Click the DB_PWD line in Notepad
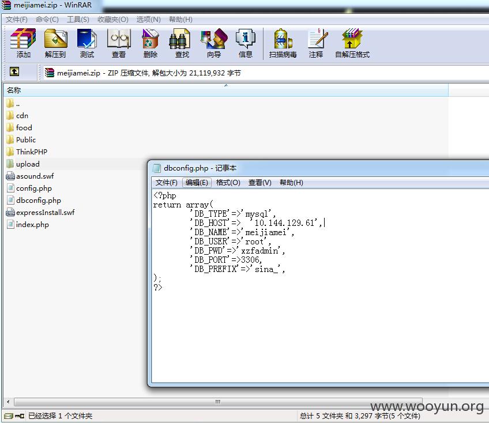Screen dimensions: 489x423 (x=237, y=251)
